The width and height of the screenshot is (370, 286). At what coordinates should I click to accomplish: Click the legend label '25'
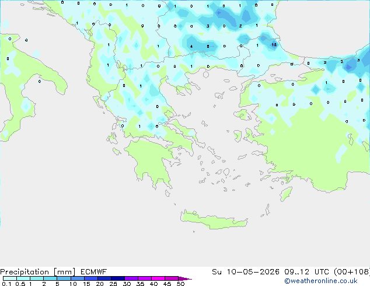[113, 284]
